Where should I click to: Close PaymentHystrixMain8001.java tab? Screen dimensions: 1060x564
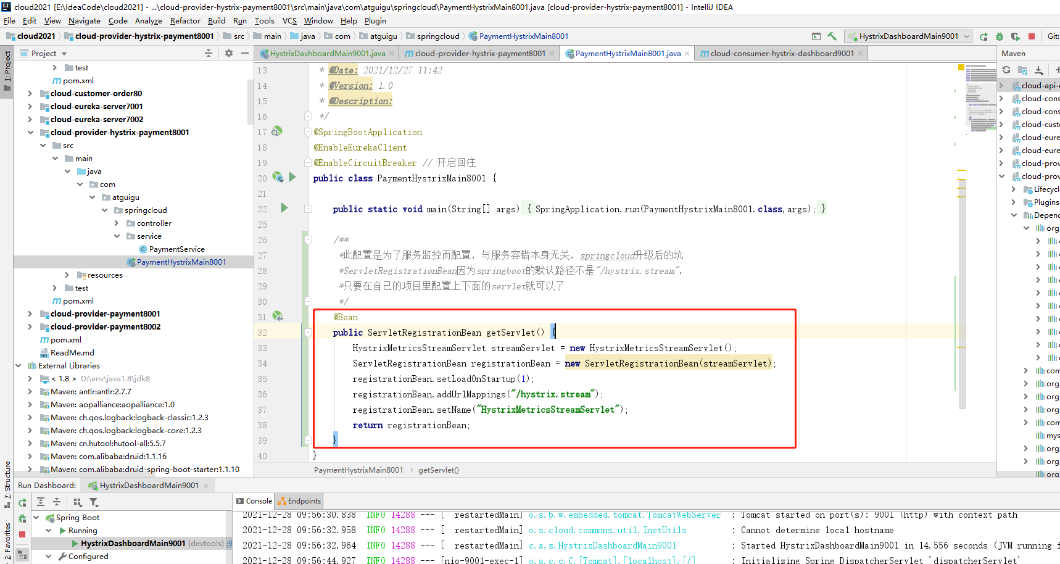[x=687, y=54]
